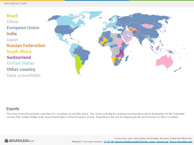Click the 'International Trade' header text
The width and height of the screenshot is (194, 145).
click(15, 3)
